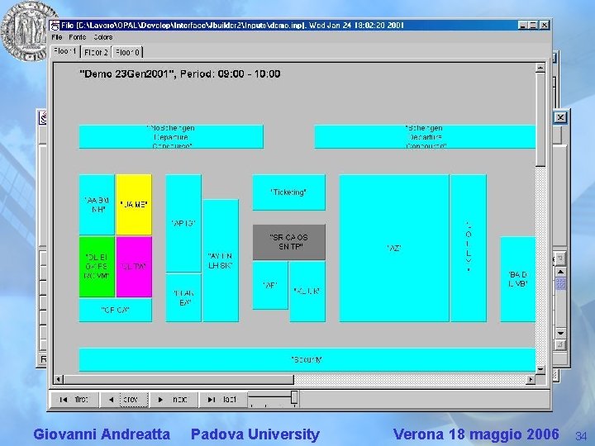Close the background window with X button
Image resolution: width=595 pixels, height=446 pixels.
tap(560, 117)
